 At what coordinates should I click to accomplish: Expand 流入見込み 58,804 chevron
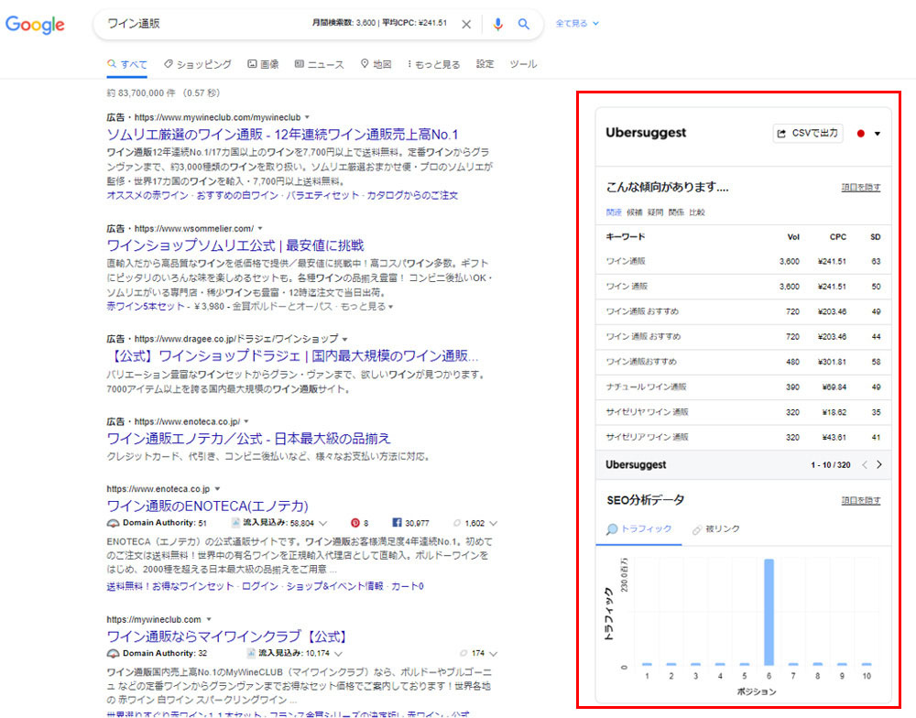tap(323, 523)
